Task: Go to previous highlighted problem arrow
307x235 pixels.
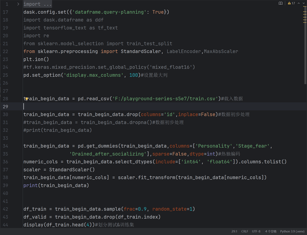Action: click(x=299, y=3)
